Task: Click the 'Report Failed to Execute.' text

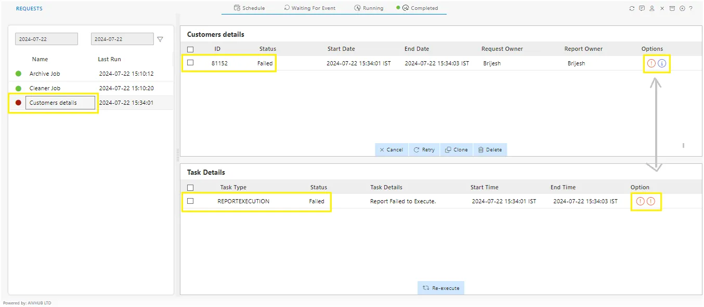Action: click(x=403, y=201)
